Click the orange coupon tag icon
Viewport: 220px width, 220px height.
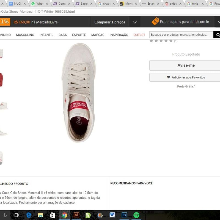pos(155,21)
